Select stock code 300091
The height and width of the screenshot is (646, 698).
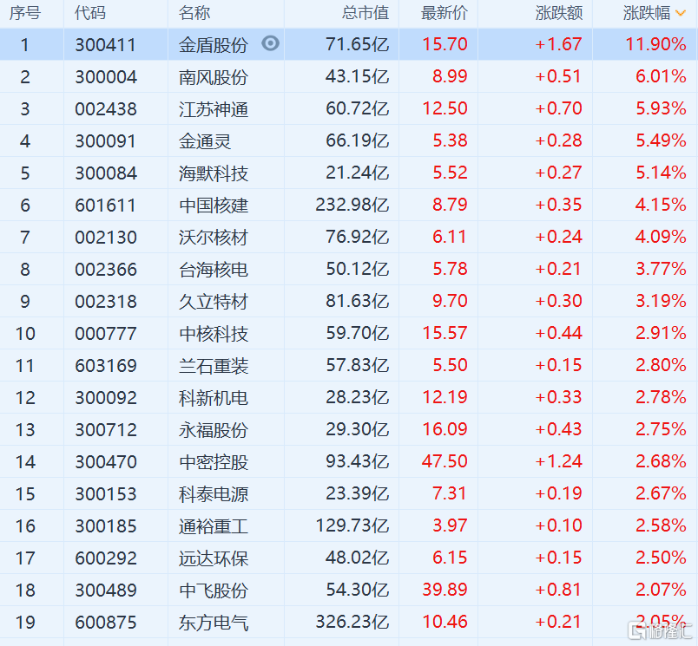(106, 141)
